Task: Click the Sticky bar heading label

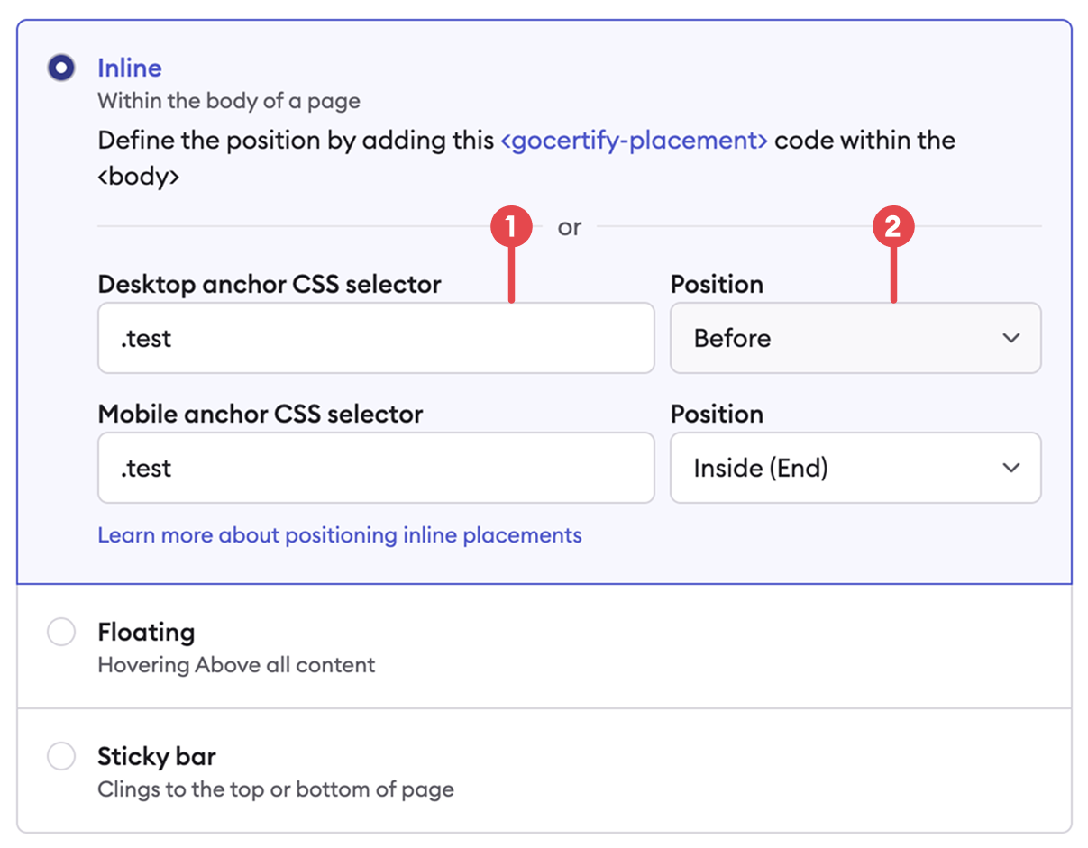Action: [157, 756]
